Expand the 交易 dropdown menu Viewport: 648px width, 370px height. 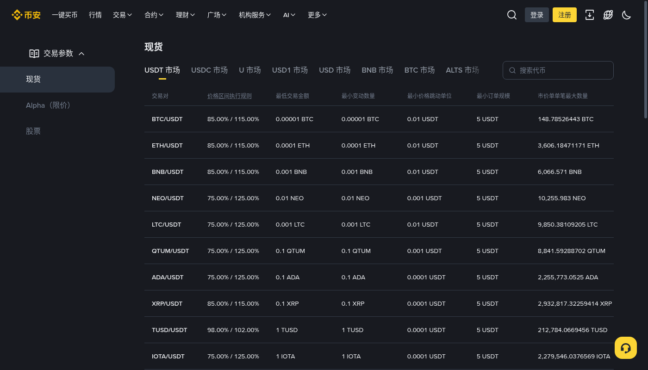click(x=123, y=15)
